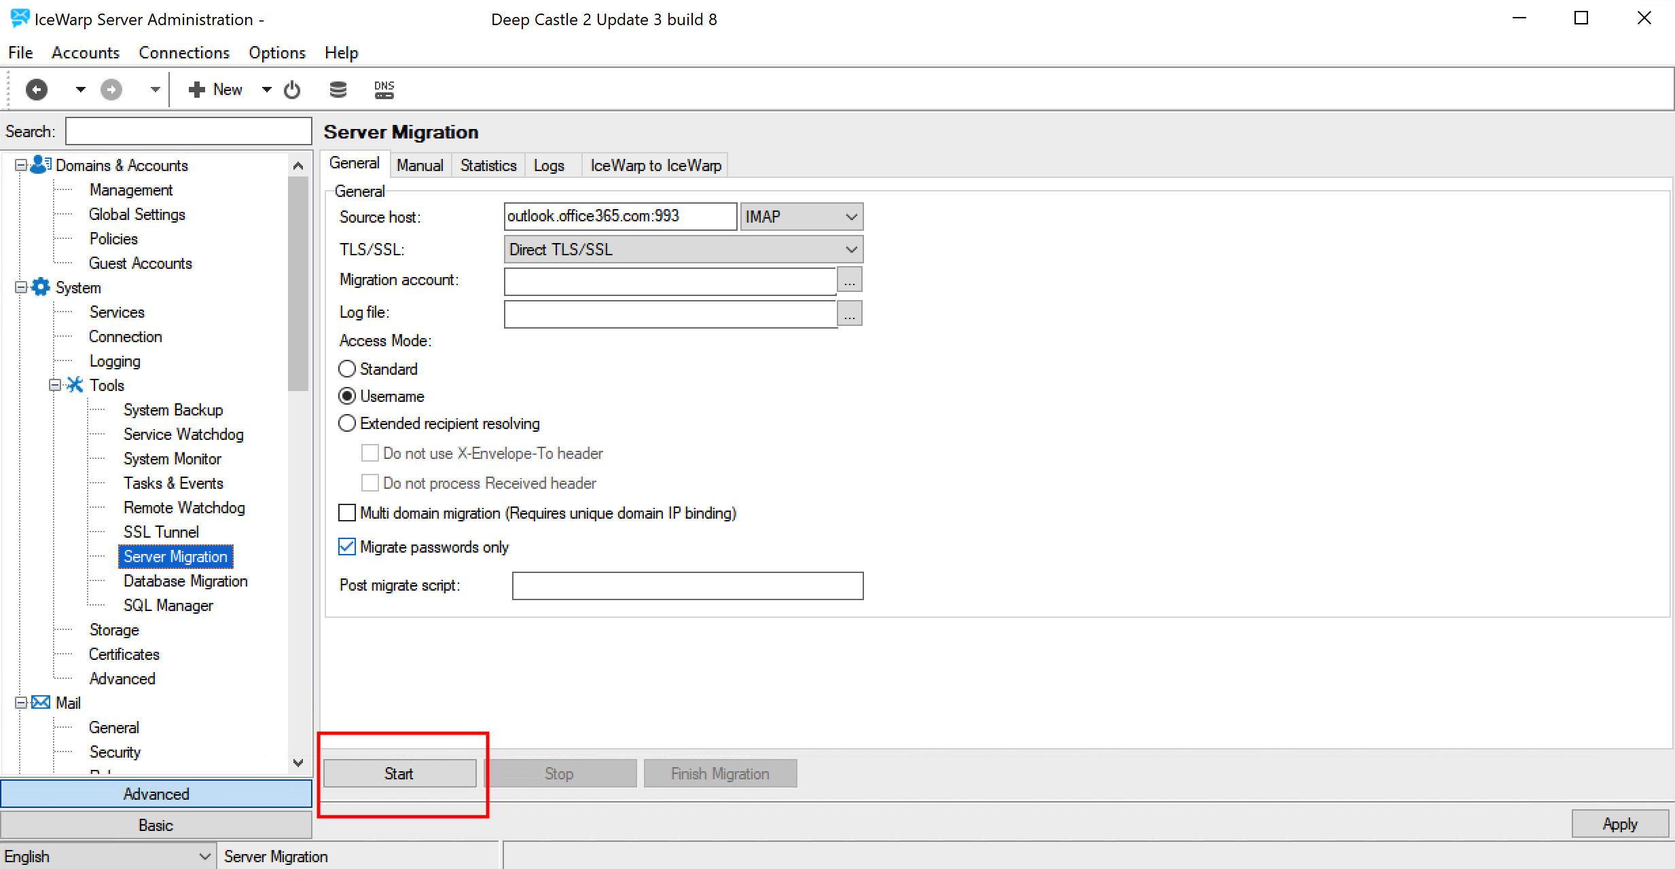
Task: Open the IMAP protocol dropdown
Action: (802, 217)
